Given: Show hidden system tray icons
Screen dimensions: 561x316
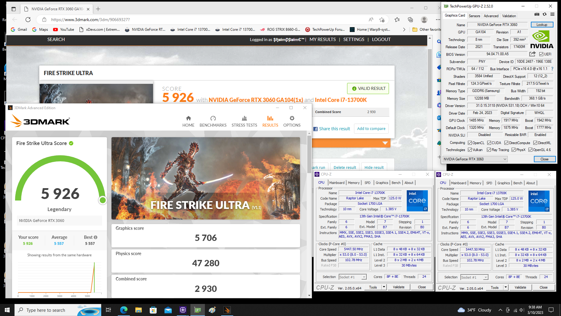Looking at the screenshot, I should tap(500, 310).
